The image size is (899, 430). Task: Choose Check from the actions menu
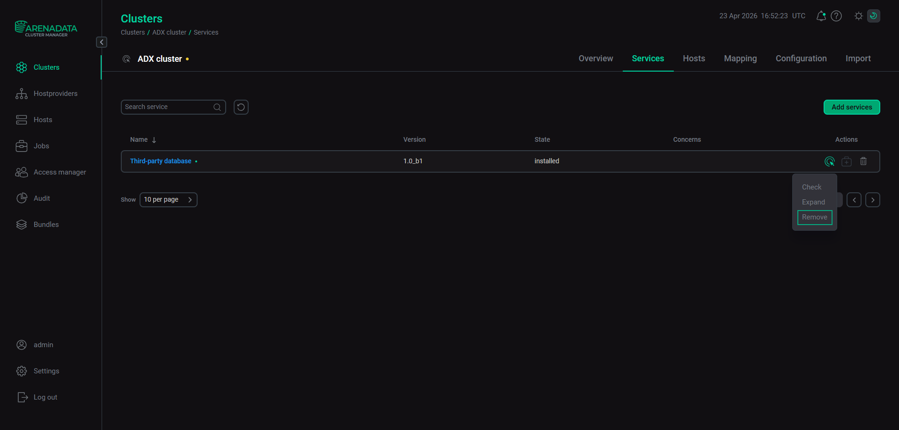click(x=812, y=187)
